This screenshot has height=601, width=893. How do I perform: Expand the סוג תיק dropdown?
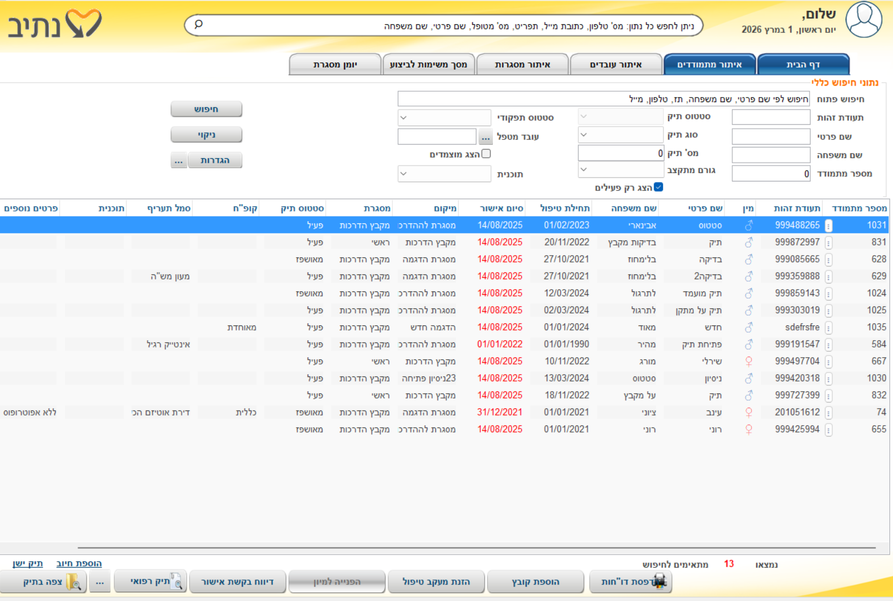621,135
